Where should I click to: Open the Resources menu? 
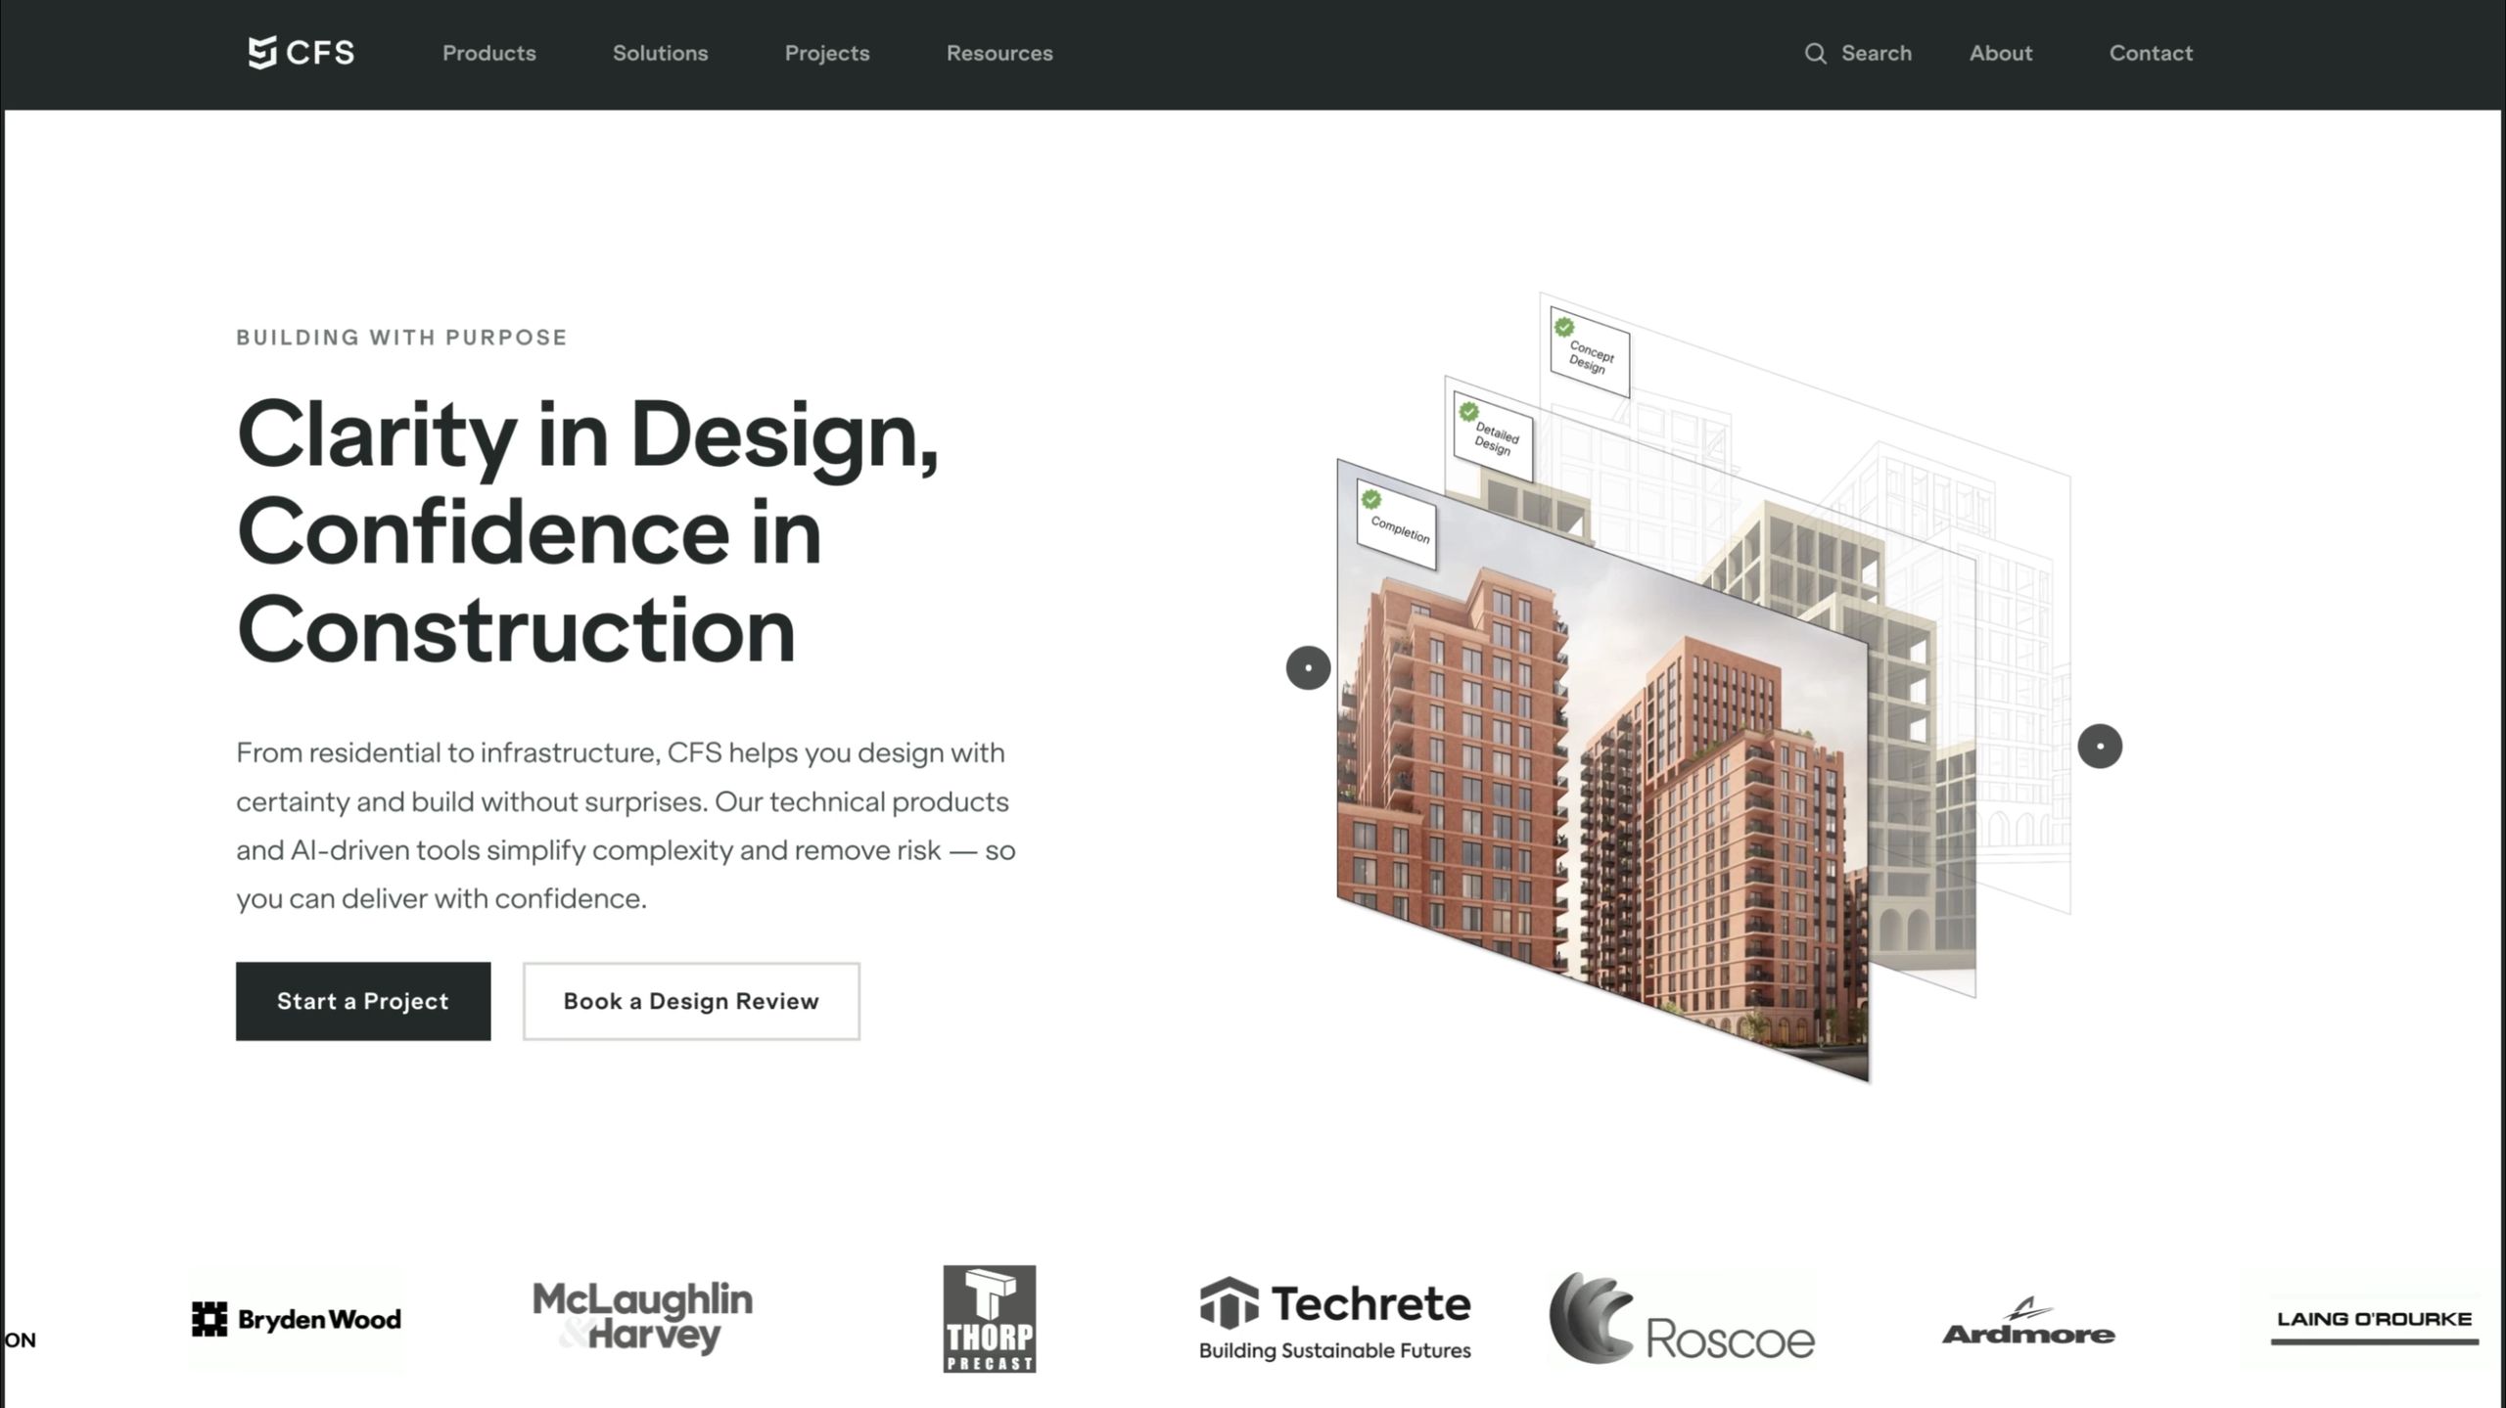[x=998, y=54]
